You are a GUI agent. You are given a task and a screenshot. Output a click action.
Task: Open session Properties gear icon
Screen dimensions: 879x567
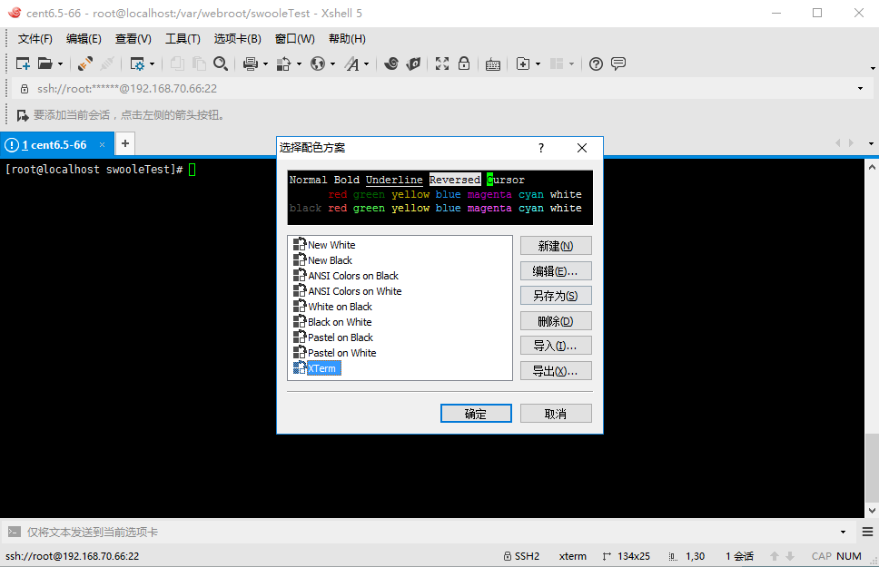pos(137,64)
